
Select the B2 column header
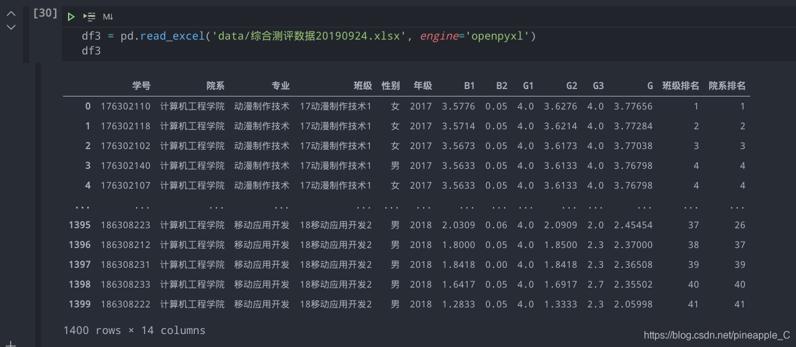(x=502, y=86)
